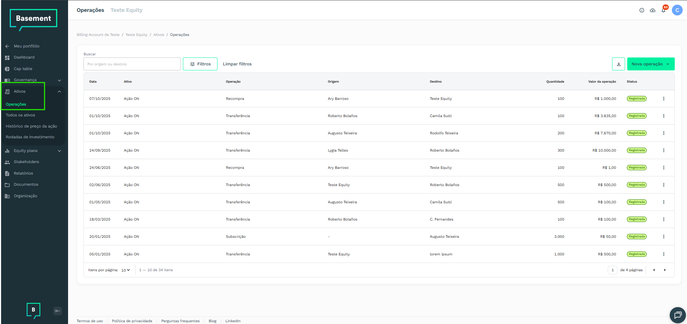687x324 pixels.
Task: Select Stakeholders in the sidebar
Action: (x=26, y=162)
